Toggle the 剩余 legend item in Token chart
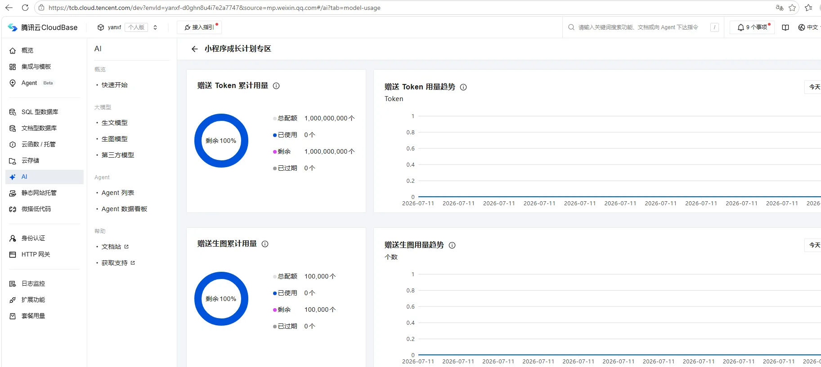The height and width of the screenshot is (367, 821). (x=282, y=151)
